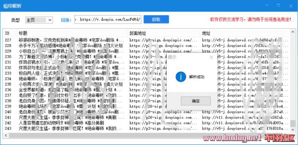Select row ID 235
The image size is (298, 145).
(x=146, y=84)
